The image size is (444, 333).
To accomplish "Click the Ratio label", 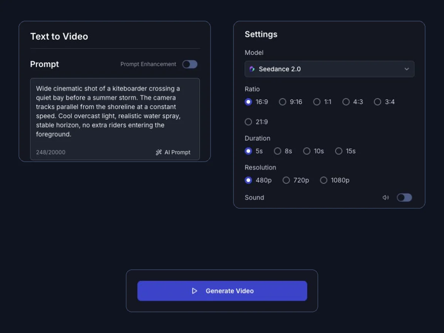I will click(252, 89).
